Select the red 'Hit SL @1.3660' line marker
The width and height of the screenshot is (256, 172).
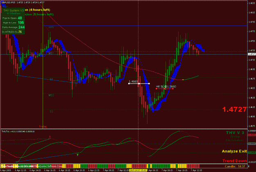[x=165, y=89]
